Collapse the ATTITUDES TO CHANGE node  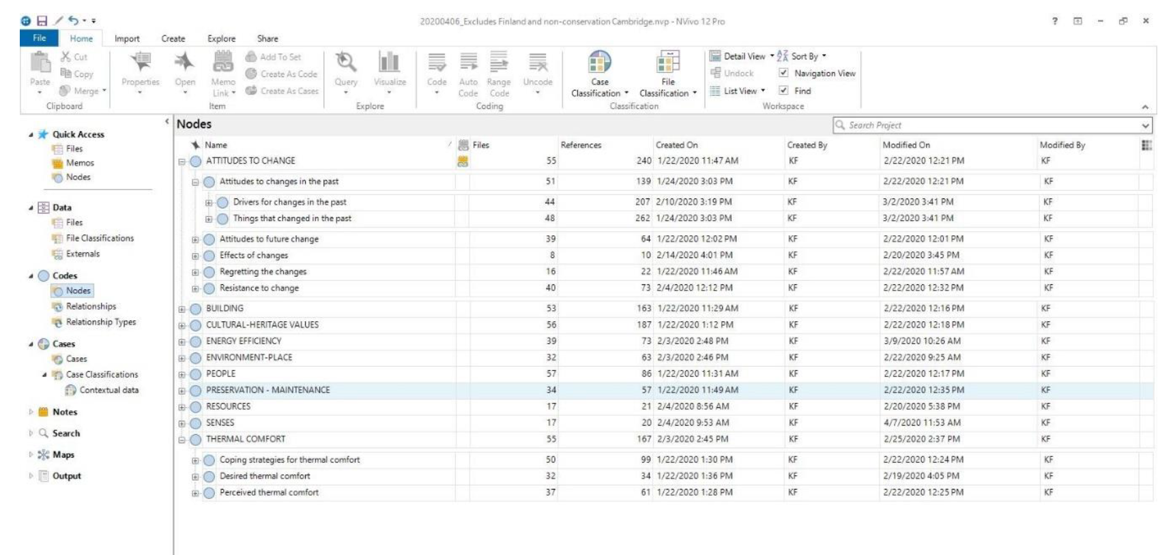click(x=182, y=162)
